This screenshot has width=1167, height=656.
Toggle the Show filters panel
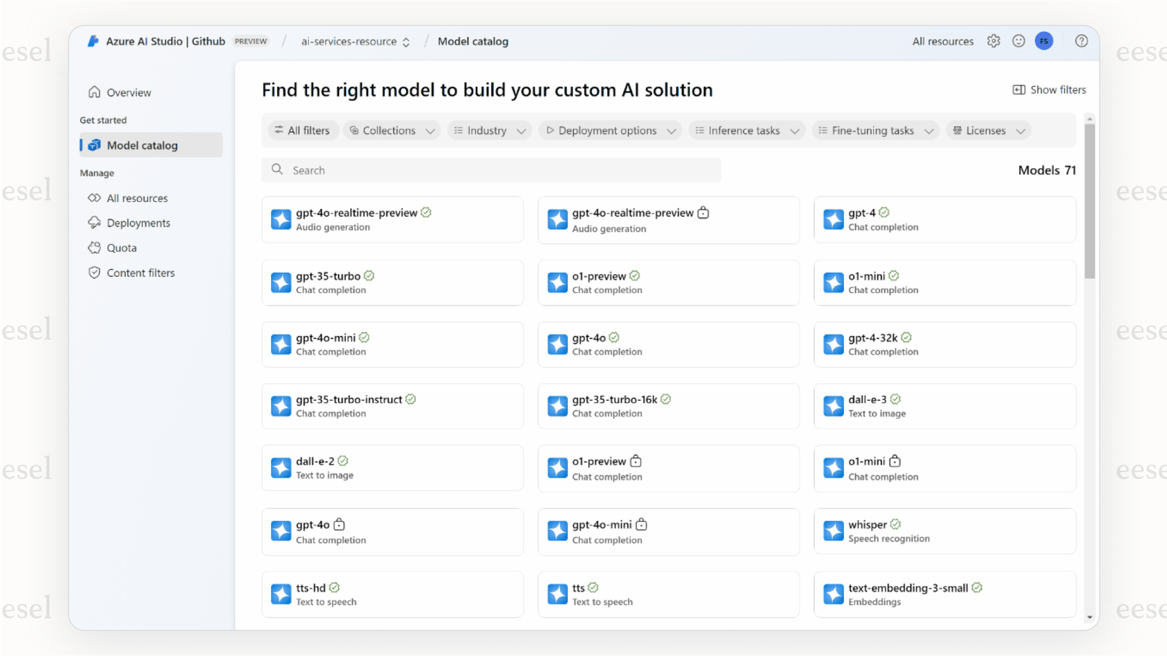[x=1049, y=90]
